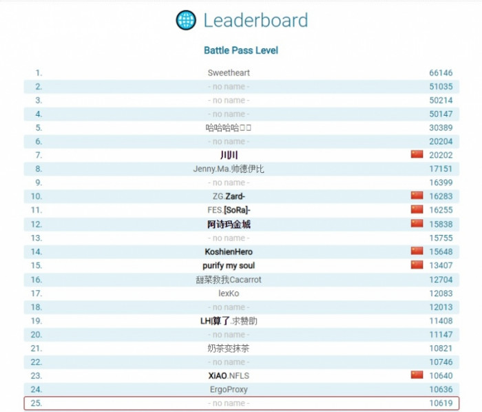Screen dimensions: 482x412
Task: Click the flag in XiAO.NFLS row
Action: 417,375
